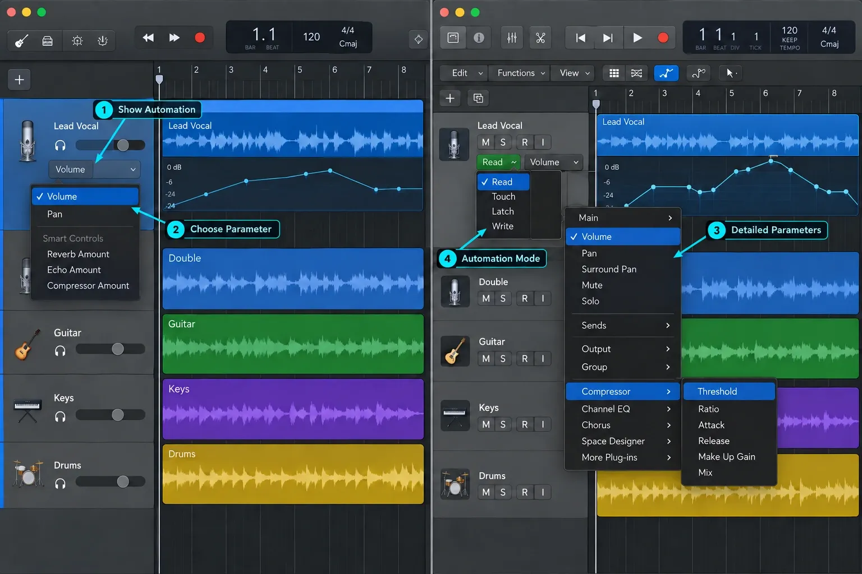The width and height of the screenshot is (862, 574).
Task: Rewind in the GarageBand transport
Action: pos(148,38)
